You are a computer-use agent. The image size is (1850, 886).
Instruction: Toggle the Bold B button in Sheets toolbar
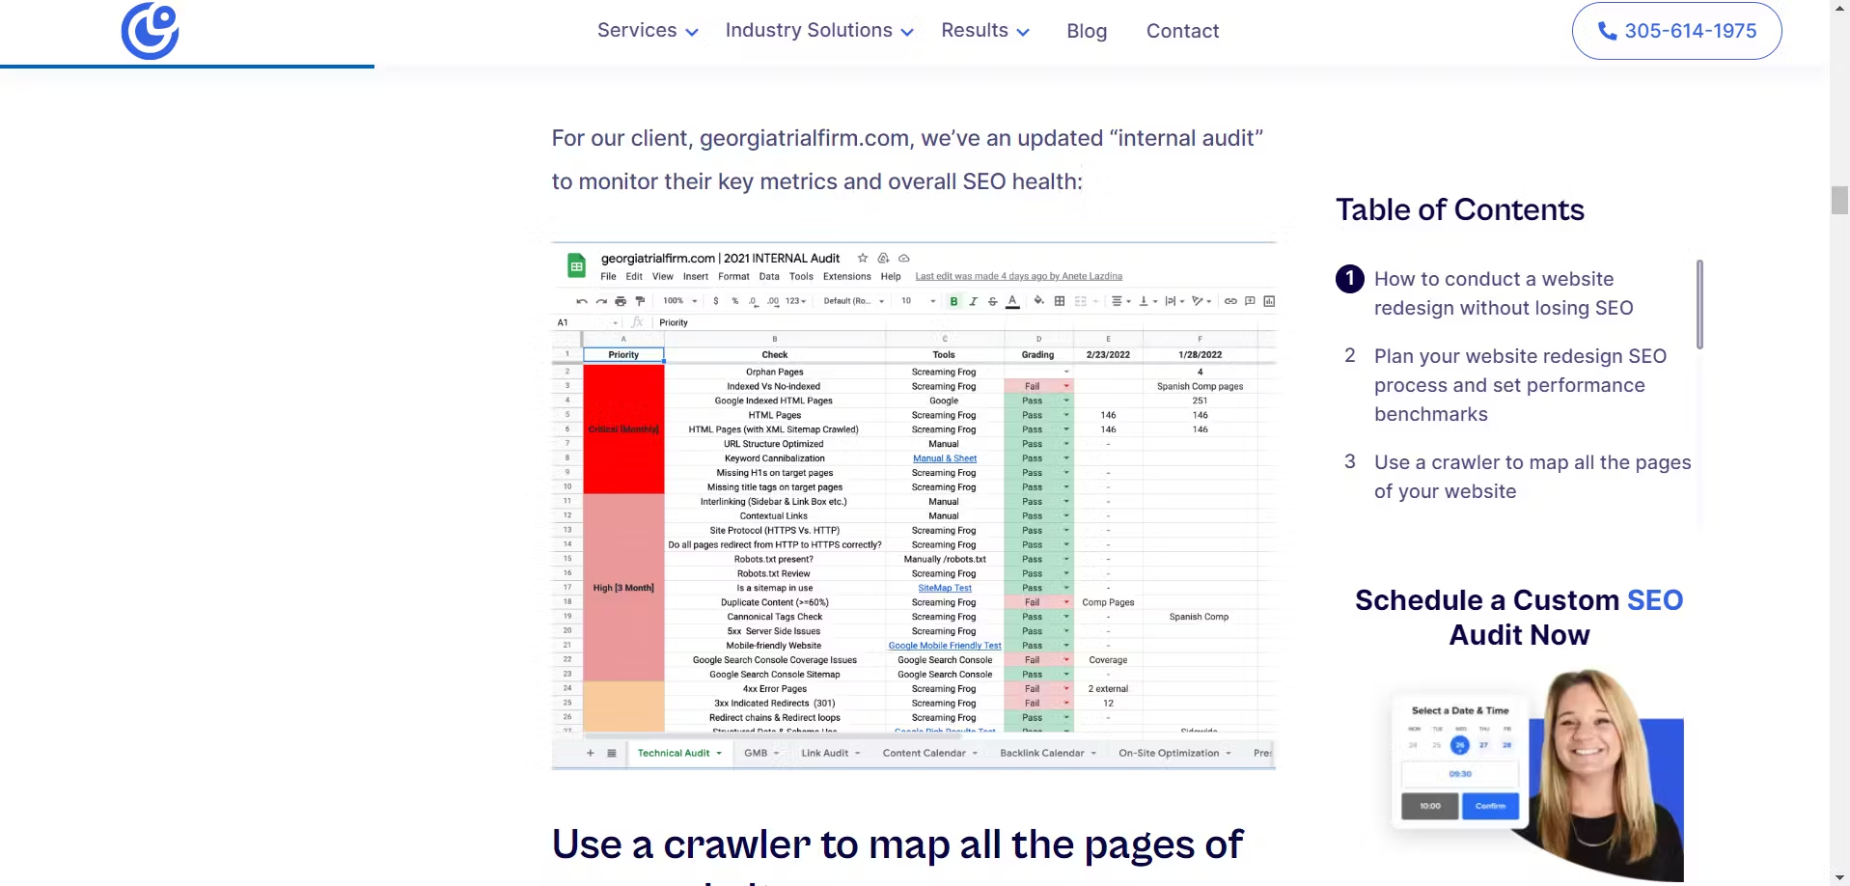coord(954,301)
